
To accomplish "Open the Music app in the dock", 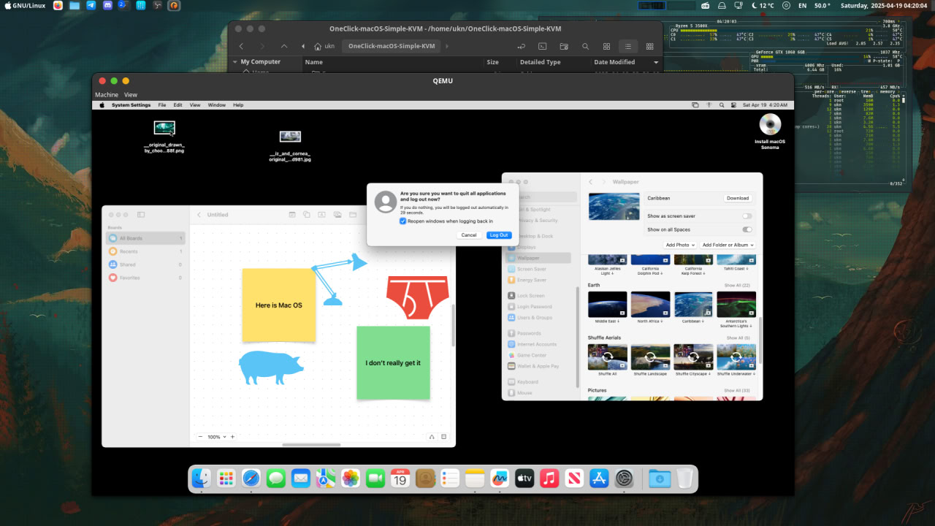I will pos(549,479).
